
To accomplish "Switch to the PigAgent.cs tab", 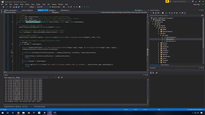I will pyautogui.click(x=52, y=10).
